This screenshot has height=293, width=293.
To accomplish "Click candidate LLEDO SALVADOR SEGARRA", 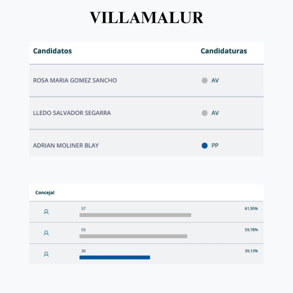I will click(x=72, y=113).
